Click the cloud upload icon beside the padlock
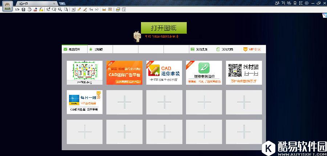Image resolution: width=327 pixels, height=156 pixels. click(48, 9)
